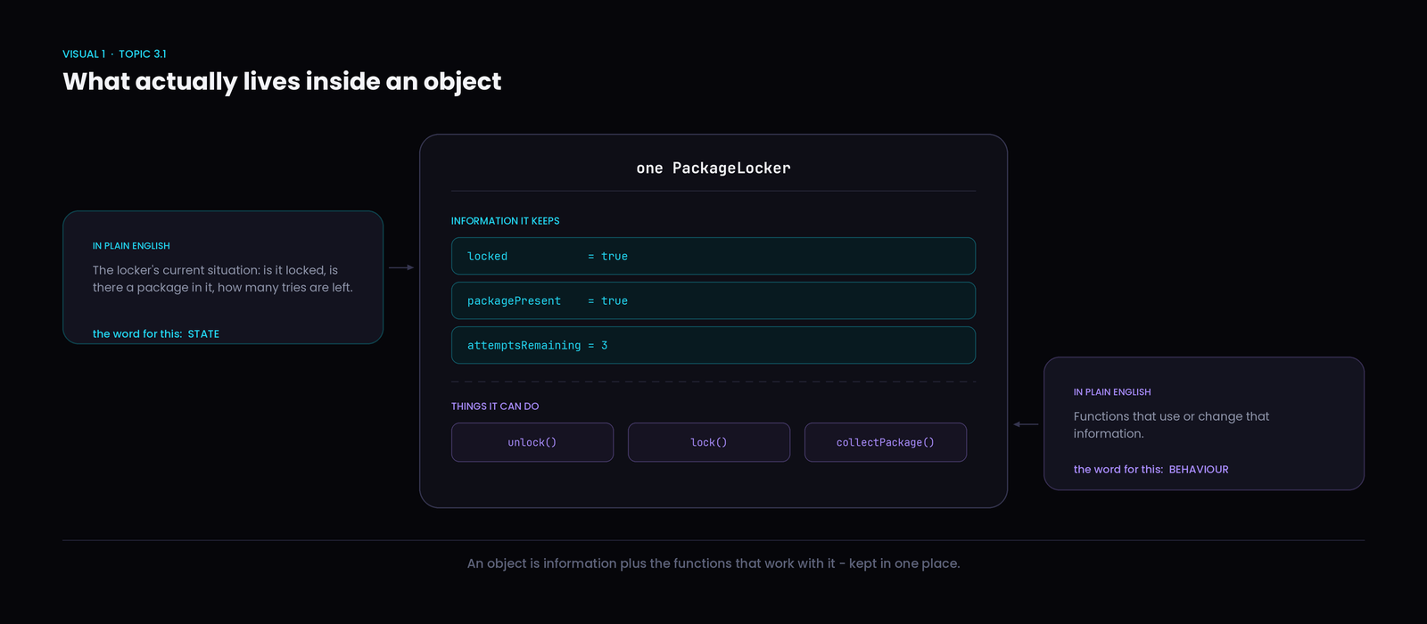The width and height of the screenshot is (1427, 624).
Task: Click the THINGS IT CAN DO heading
Action: click(x=495, y=406)
